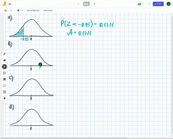Open the three-dot more actions menu

click(149, 4)
